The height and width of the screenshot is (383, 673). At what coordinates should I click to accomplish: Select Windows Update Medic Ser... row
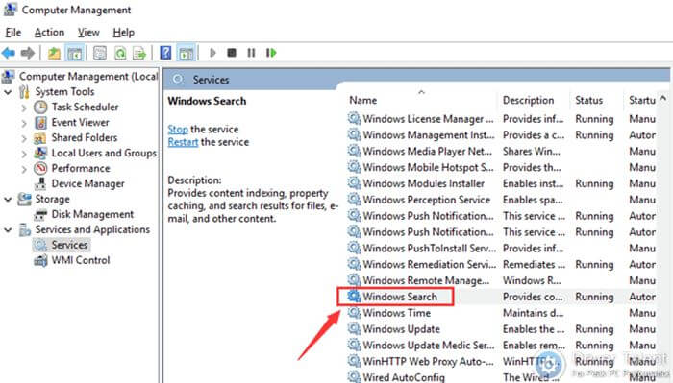pyautogui.click(x=501, y=346)
